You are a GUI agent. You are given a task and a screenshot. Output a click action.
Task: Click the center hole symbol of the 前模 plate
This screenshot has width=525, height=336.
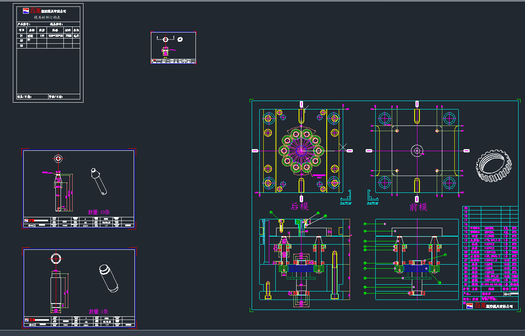coord(417,151)
